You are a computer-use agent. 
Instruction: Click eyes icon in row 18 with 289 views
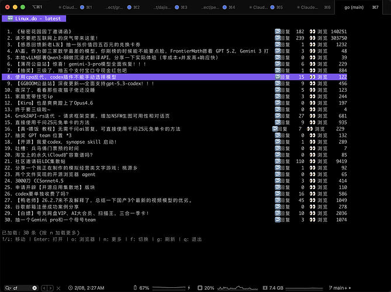click(x=312, y=142)
